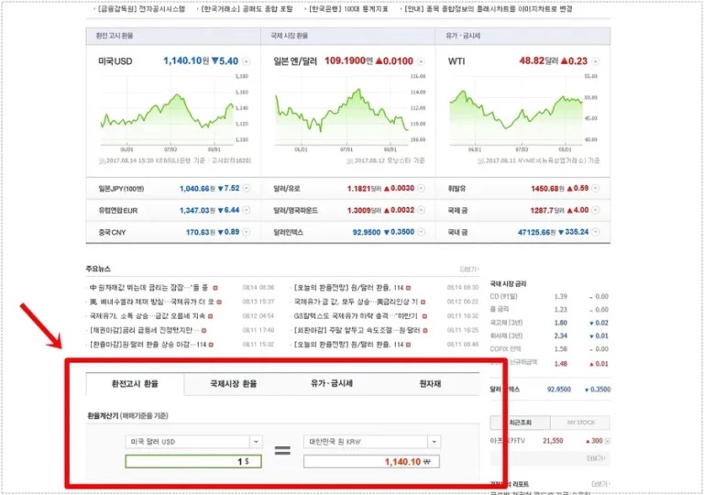The width and height of the screenshot is (704, 495).
Task: Open [한국거래소] 공매도 종합 포털 link
Action: click(246, 9)
